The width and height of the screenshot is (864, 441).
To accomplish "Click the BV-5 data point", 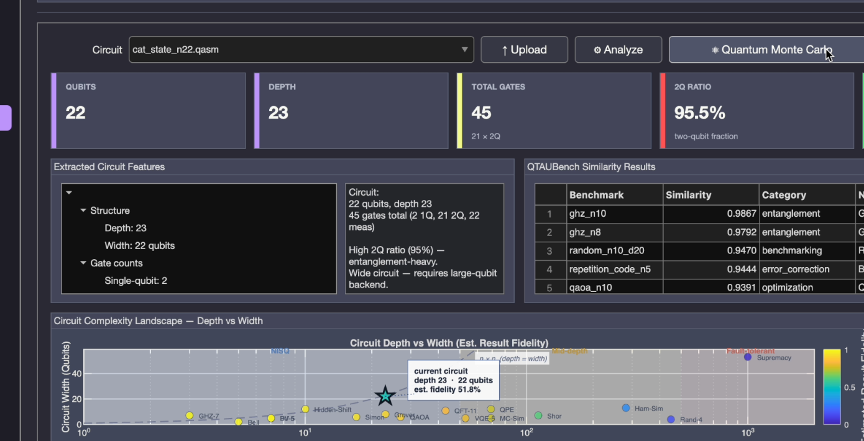I will (271, 418).
